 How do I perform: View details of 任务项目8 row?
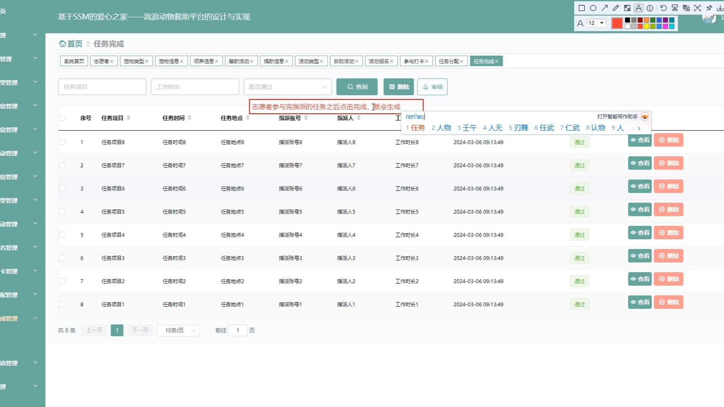[640, 140]
